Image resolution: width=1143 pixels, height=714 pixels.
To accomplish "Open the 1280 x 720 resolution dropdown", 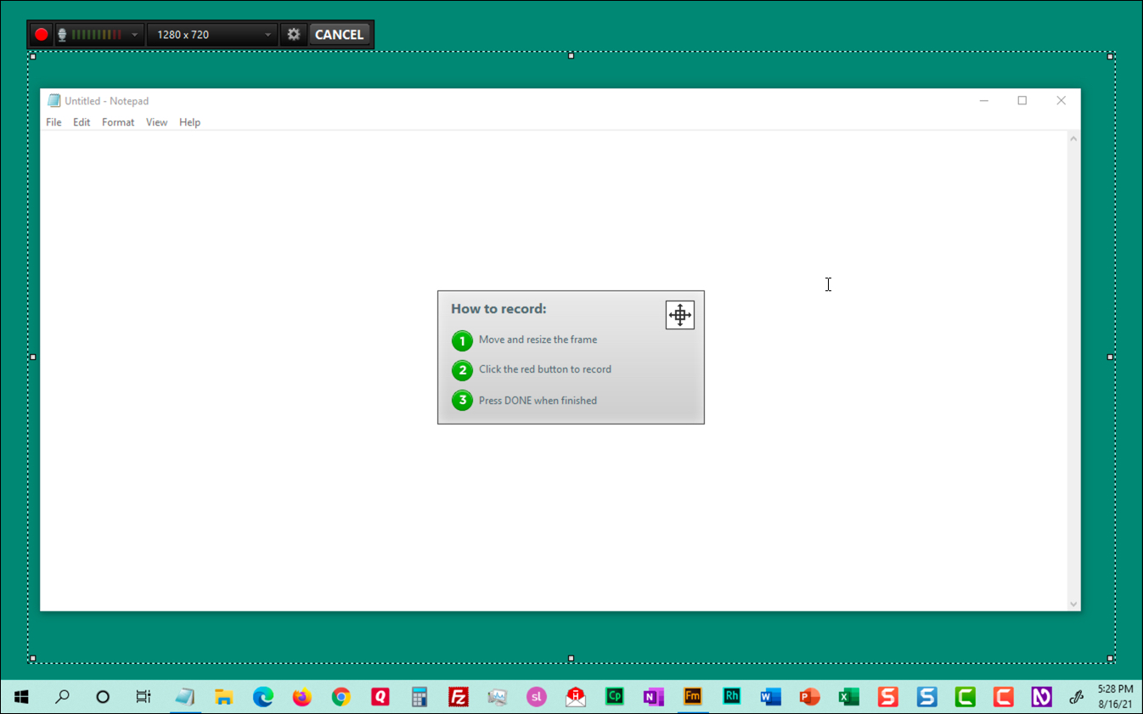I will pos(267,35).
